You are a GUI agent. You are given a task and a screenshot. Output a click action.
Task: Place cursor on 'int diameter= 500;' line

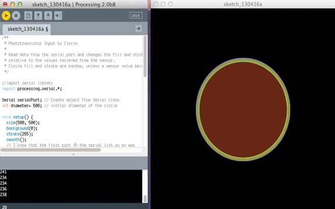(x=22, y=106)
